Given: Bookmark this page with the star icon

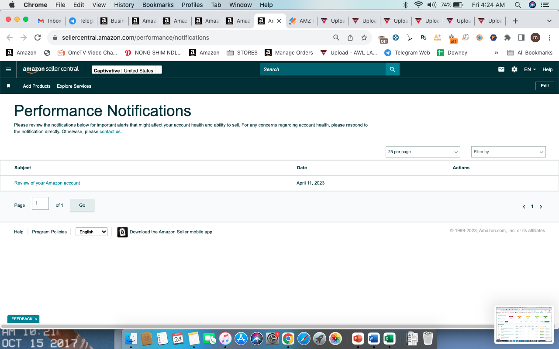Looking at the screenshot, I should [364, 38].
